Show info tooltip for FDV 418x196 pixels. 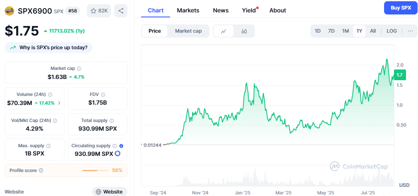103,95
